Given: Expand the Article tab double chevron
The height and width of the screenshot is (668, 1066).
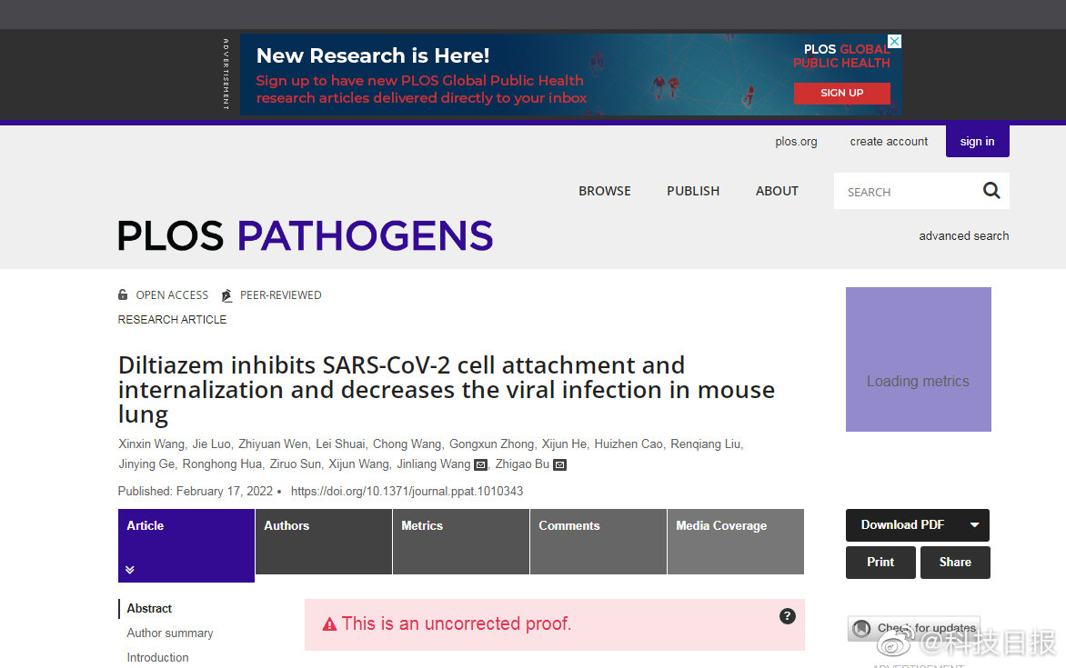Looking at the screenshot, I should (x=130, y=570).
